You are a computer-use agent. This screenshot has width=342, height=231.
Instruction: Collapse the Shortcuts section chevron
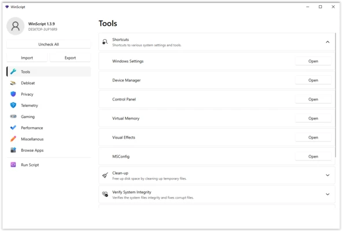(x=328, y=42)
